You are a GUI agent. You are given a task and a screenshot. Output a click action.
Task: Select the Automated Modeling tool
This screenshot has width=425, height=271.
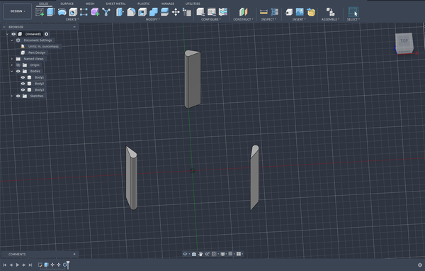(106, 12)
